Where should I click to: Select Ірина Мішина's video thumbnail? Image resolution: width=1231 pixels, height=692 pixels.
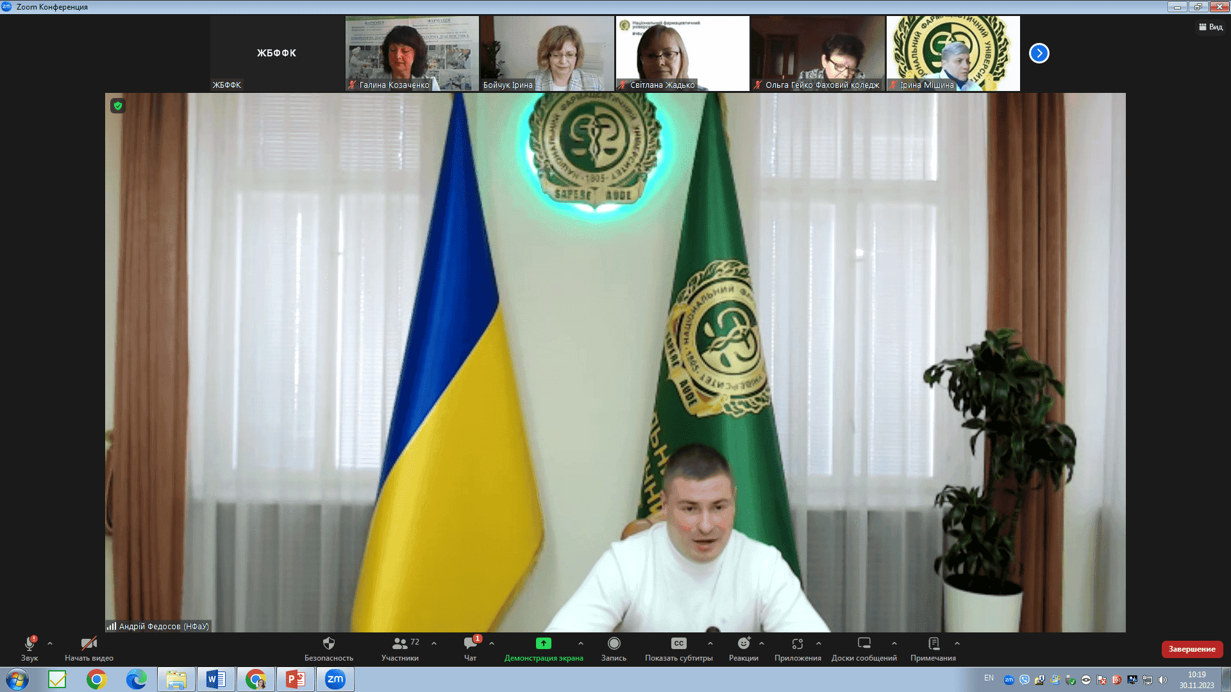(x=953, y=53)
